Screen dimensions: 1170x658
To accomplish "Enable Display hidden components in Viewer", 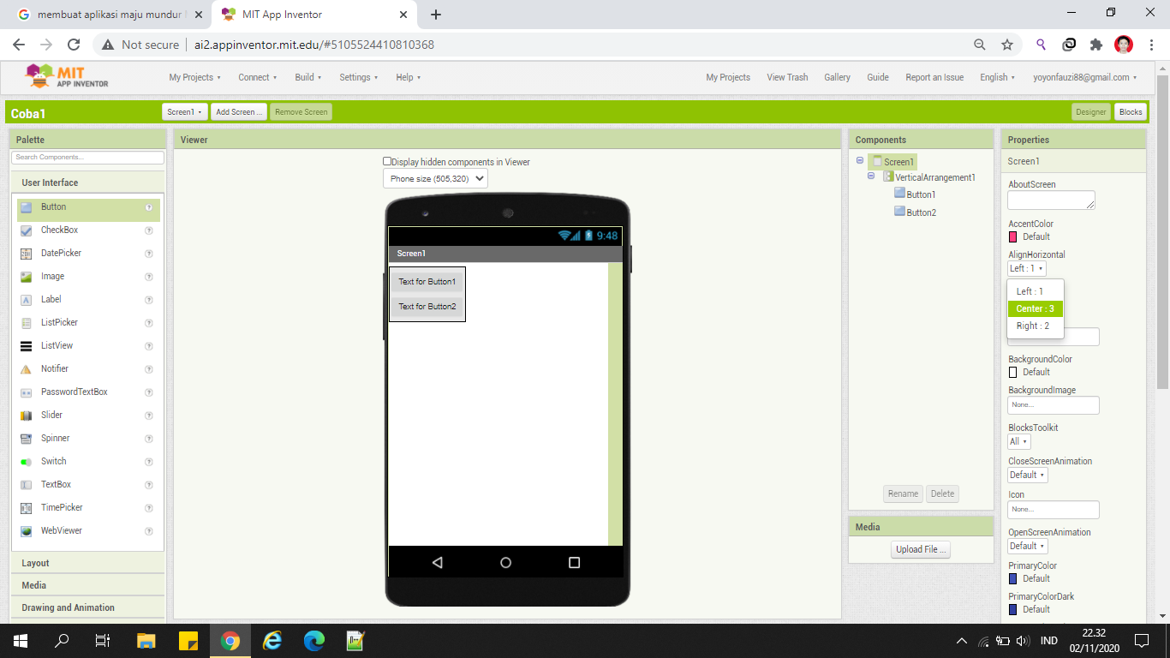I will pos(387,161).
